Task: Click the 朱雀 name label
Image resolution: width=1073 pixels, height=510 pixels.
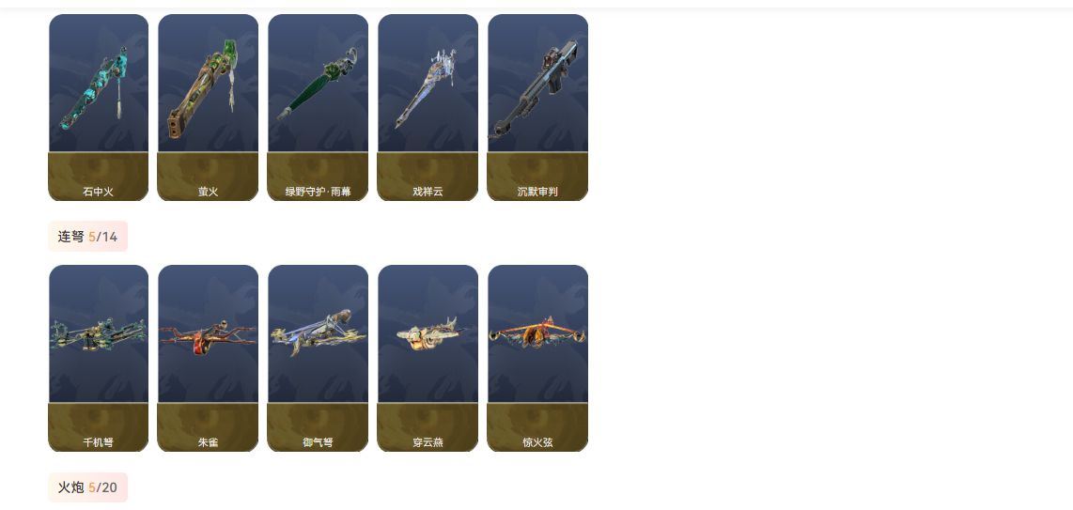Action: [x=208, y=442]
